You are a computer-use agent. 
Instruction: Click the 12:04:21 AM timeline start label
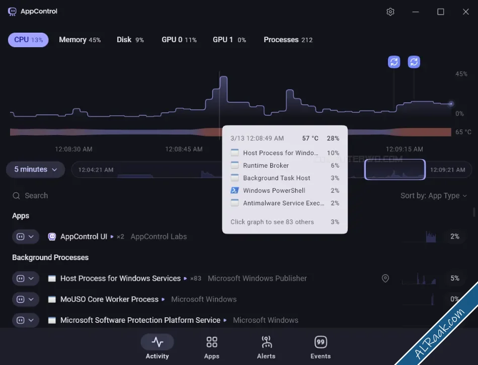96,170
